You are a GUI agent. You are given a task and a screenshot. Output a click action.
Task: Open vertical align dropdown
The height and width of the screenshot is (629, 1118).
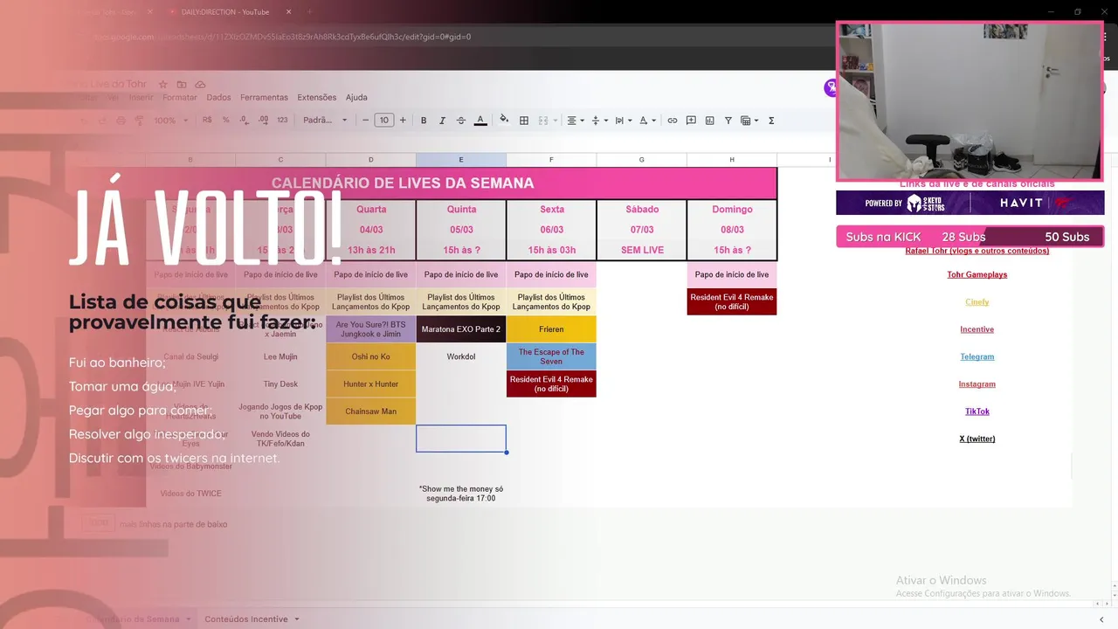[599, 121]
